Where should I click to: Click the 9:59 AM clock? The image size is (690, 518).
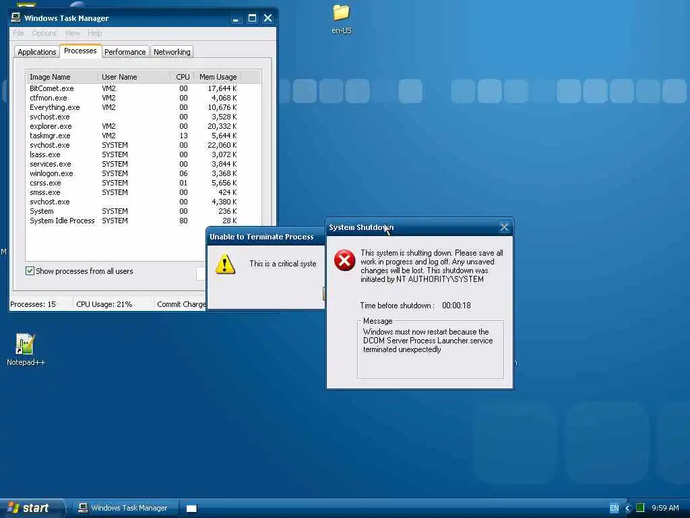(665, 508)
